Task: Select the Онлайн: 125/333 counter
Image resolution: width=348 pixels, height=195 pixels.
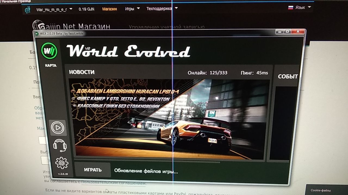Action: click(207, 73)
